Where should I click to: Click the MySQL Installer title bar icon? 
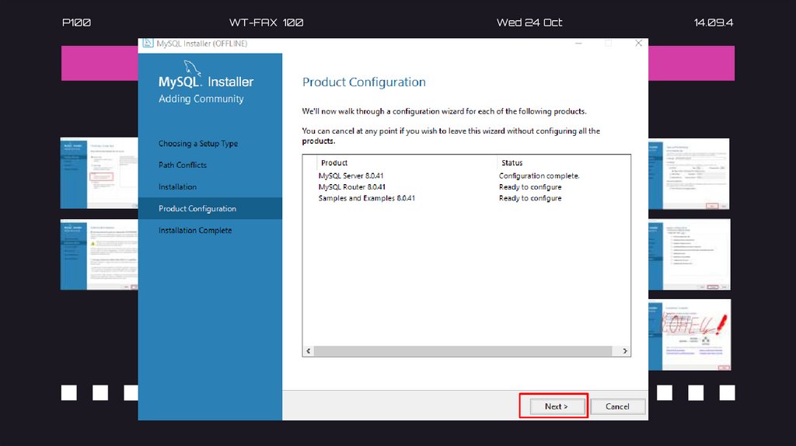click(x=148, y=44)
